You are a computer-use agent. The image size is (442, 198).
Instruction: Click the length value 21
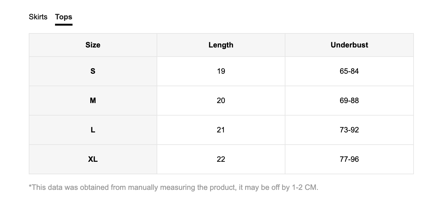coord(221,130)
